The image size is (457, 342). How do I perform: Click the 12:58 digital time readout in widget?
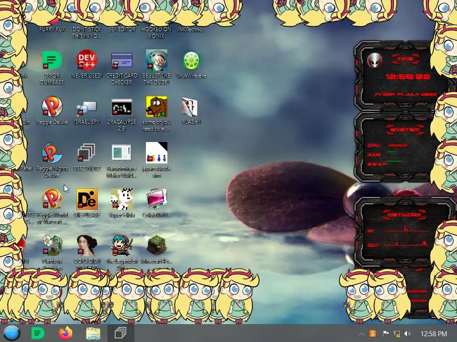click(408, 77)
